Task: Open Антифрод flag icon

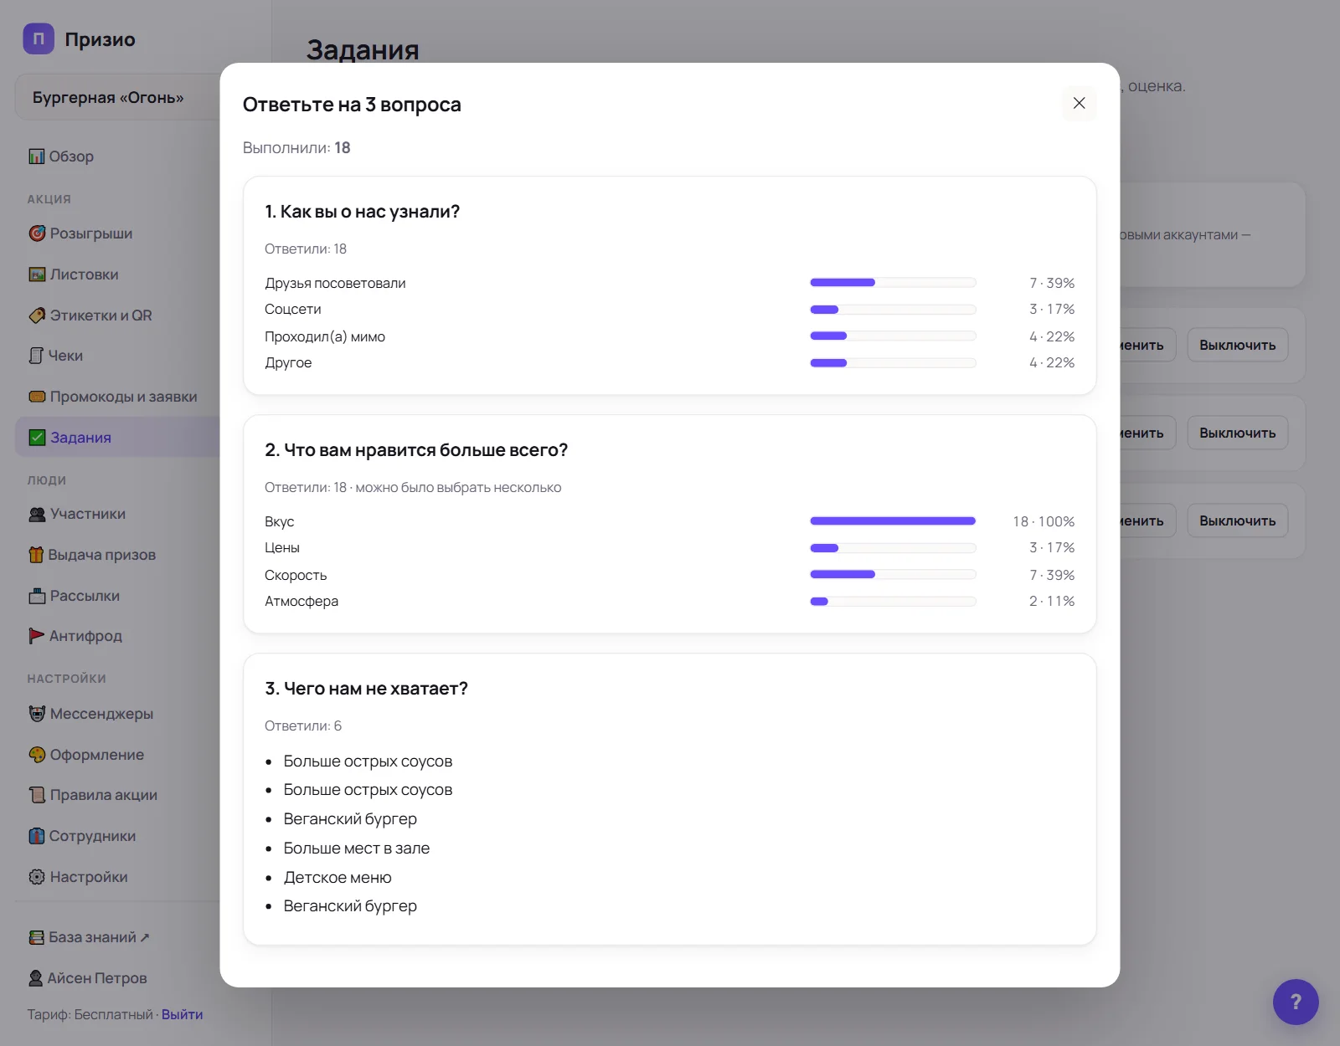Action: (37, 636)
